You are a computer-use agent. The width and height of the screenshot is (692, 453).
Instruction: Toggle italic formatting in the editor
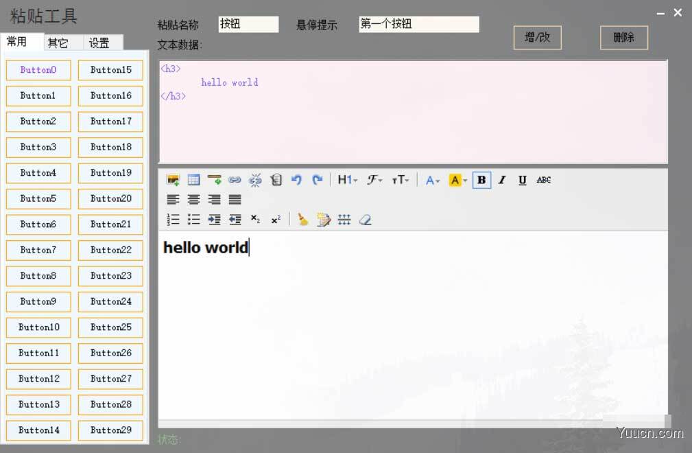502,180
